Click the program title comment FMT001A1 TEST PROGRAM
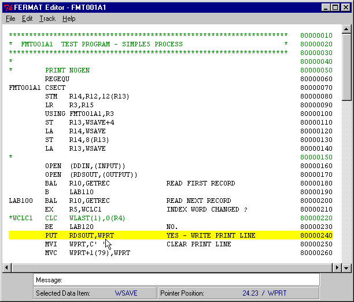354x302 pixels. click(102, 44)
